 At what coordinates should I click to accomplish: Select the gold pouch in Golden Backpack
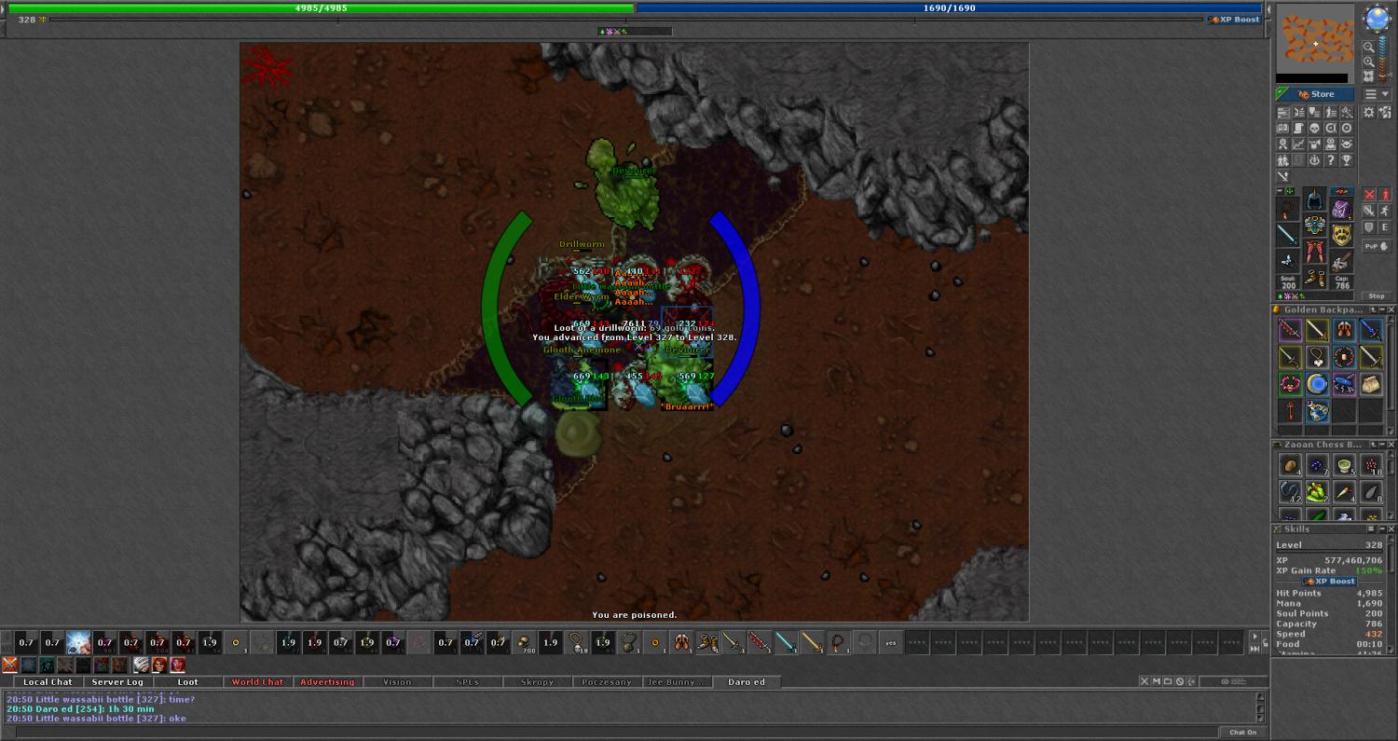tap(1371, 384)
